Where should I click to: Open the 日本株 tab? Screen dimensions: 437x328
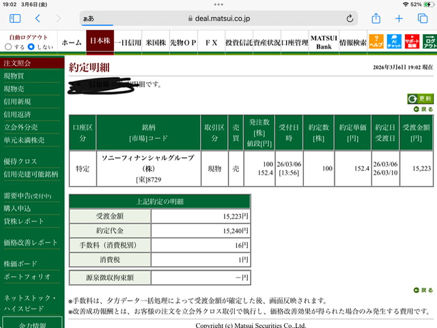point(100,41)
